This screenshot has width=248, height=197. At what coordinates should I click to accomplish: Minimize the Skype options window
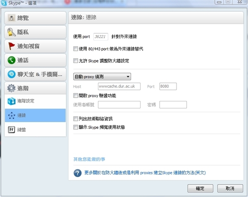(x=219, y=2)
